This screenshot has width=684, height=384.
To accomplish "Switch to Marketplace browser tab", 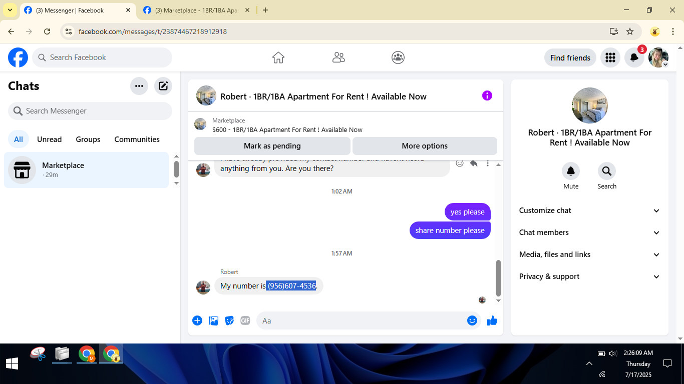I will click(x=197, y=10).
